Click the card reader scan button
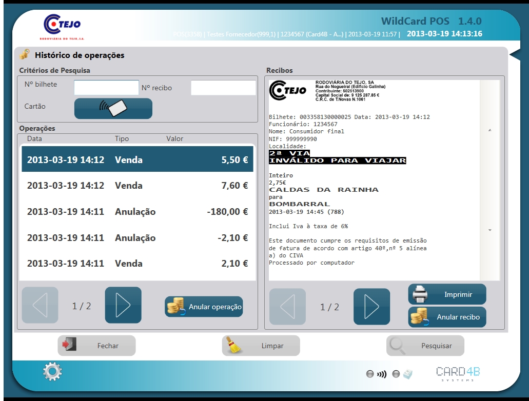 (113, 108)
